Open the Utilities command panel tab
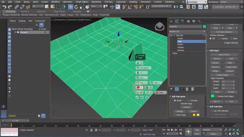 click(x=199, y=21)
